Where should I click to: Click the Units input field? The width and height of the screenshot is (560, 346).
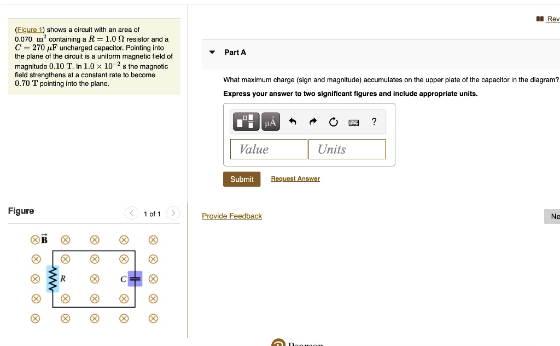347,149
